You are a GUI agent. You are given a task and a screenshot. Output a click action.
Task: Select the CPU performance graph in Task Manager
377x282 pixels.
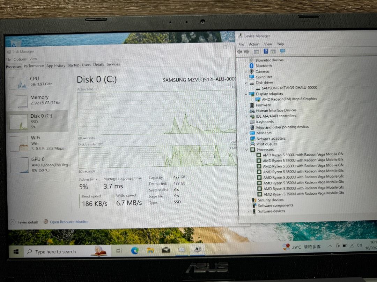tap(19, 82)
